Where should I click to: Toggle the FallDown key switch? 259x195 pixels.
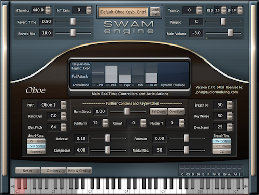[159, 112]
